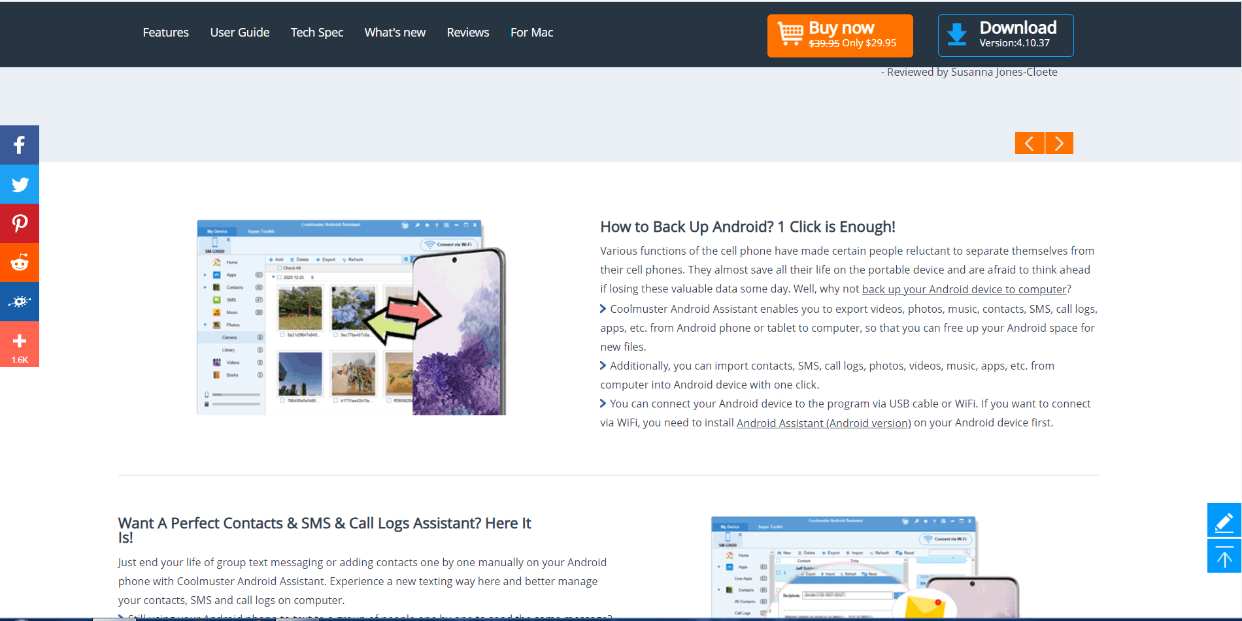Click the blue pencil feedback icon
This screenshot has width=1242, height=621.
[x=1224, y=520]
